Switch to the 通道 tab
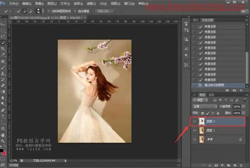250x168 pixels. point(211,95)
